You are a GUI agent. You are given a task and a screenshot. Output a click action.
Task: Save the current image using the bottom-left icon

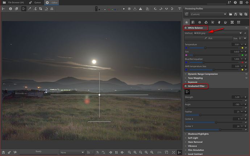(3, 152)
